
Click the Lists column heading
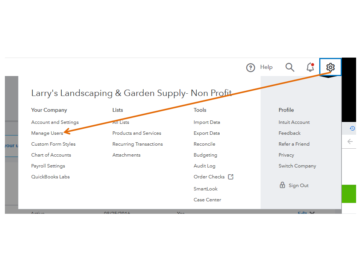tap(118, 110)
